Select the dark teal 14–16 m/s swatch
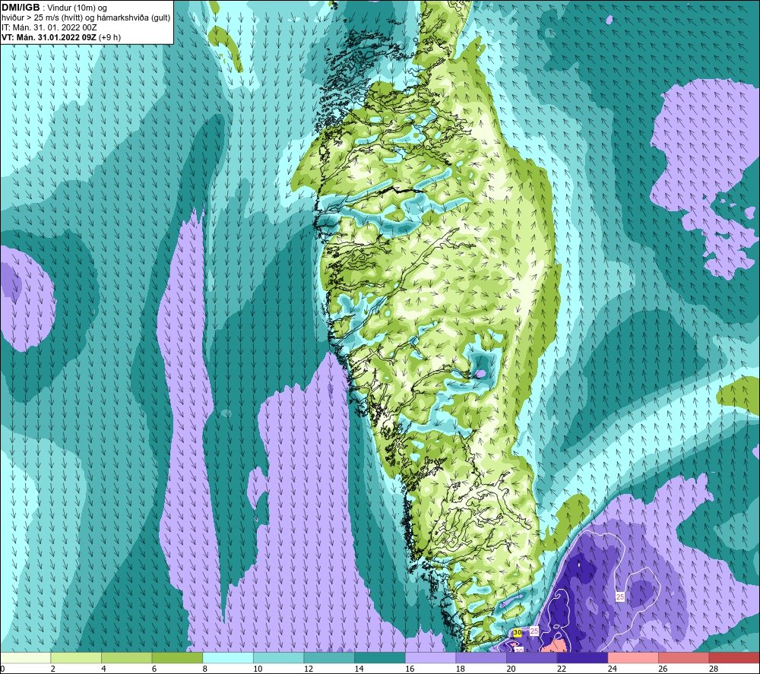 pyautogui.click(x=380, y=658)
